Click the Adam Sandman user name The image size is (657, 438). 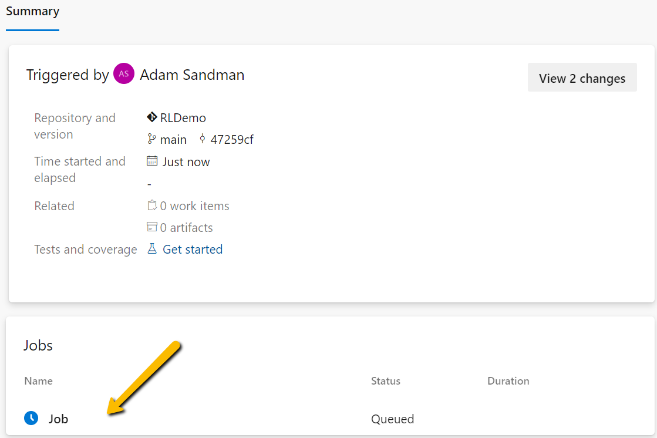coord(192,75)
